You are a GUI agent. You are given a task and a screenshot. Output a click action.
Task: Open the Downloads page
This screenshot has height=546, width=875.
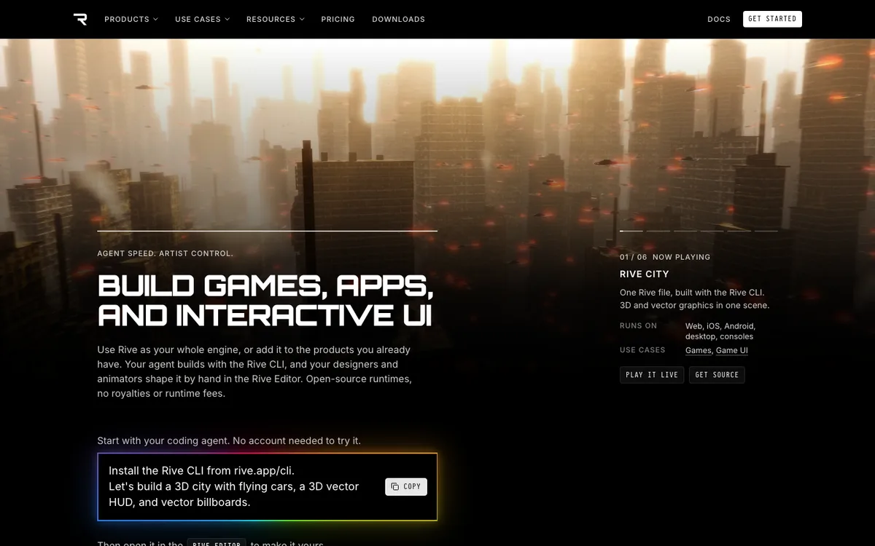[x=398, y=19]
